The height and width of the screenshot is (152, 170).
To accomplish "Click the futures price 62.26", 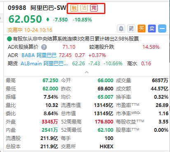I will pyautogui.click(x=79, y=64).
